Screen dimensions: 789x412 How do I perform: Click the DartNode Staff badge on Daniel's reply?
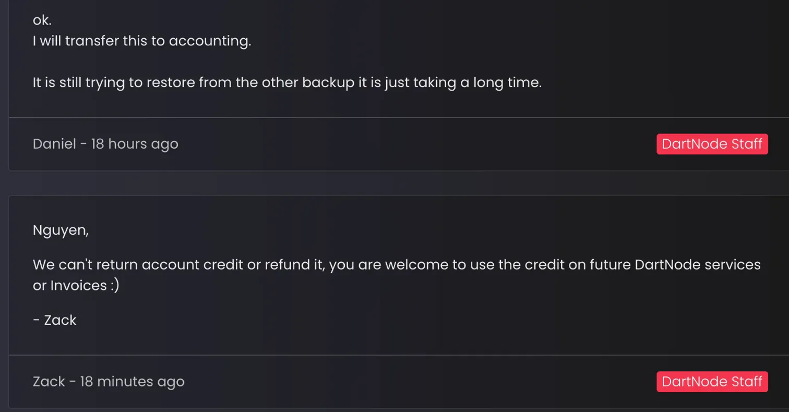click(712, 144)
